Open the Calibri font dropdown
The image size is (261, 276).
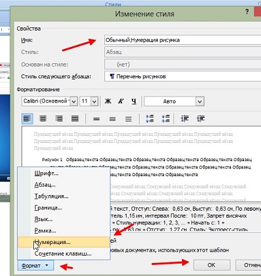coord(74,101)
